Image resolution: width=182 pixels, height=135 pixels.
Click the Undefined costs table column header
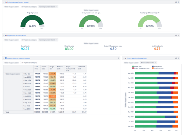(x=82, y=69)
